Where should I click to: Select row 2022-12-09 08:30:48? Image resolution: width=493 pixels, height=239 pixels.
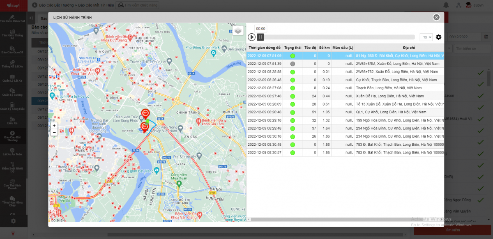[346, 145]
